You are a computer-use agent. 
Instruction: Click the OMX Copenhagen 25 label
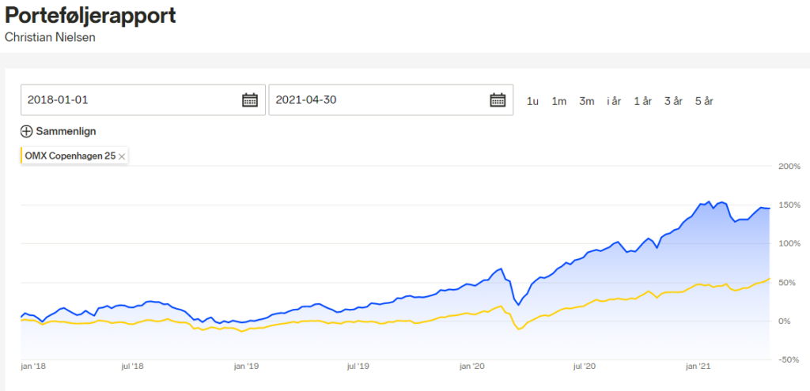[70, 156]
